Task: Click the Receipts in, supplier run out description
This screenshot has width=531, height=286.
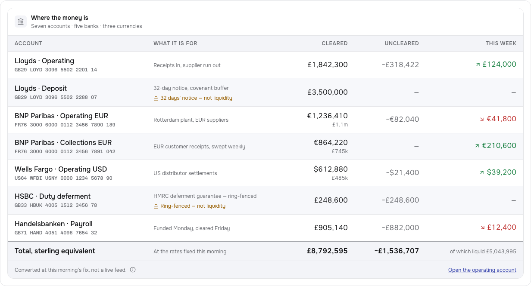Action: click(x=187, y=65)
